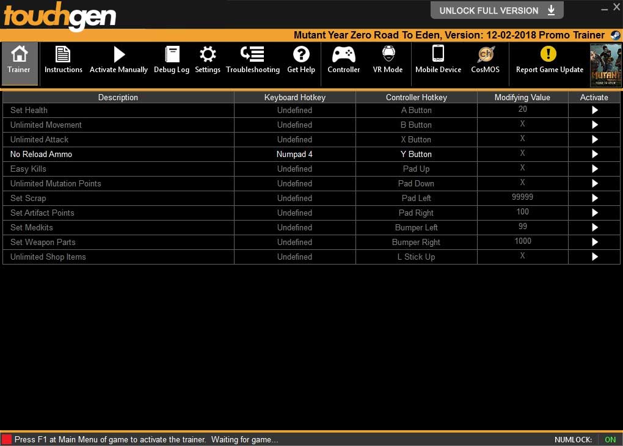623x446 pixels.
Task: Activate the Set Health cheat
Action: [594, 111]
